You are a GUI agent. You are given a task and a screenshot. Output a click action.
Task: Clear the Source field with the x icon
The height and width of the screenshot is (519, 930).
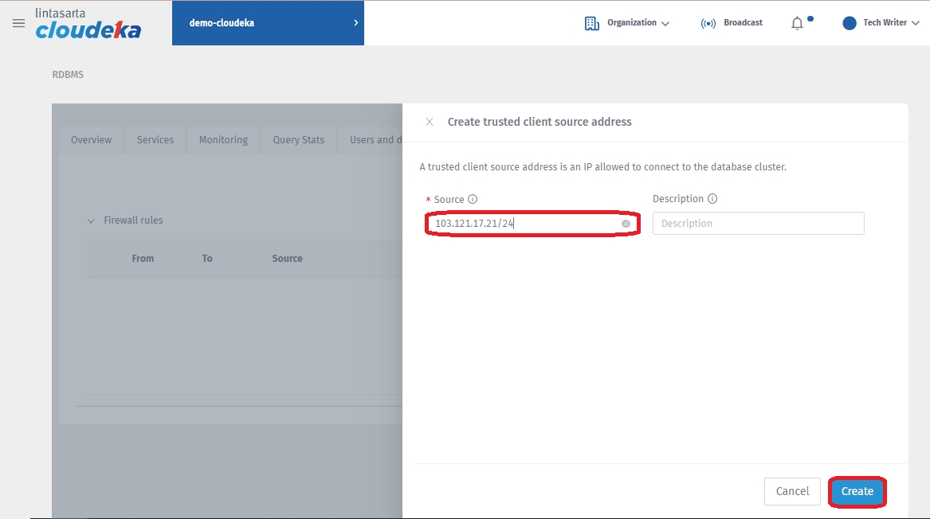pos(626,224)
